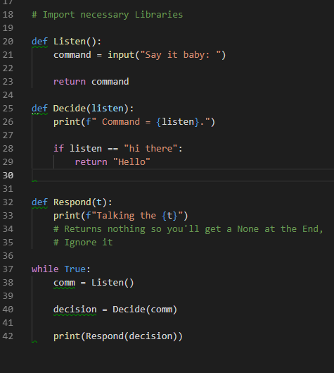The width and height of the screenshot is (334, 373).
Task: Click the 'return command' statement
Action: (x=91, y=82)
